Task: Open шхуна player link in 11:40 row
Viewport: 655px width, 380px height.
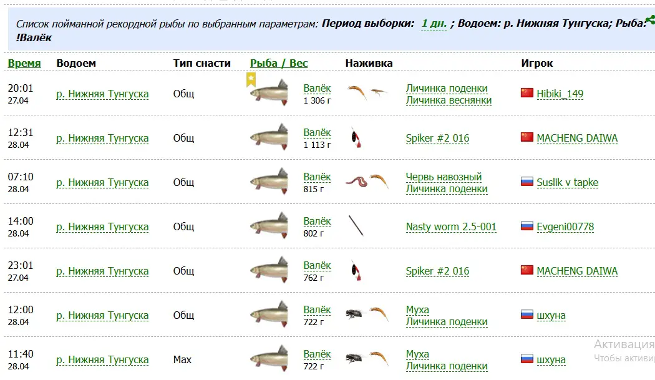Action: tap(551, 359)
